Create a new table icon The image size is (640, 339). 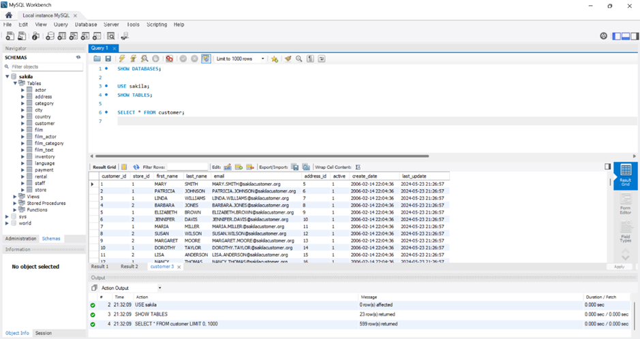pos(61,36)
